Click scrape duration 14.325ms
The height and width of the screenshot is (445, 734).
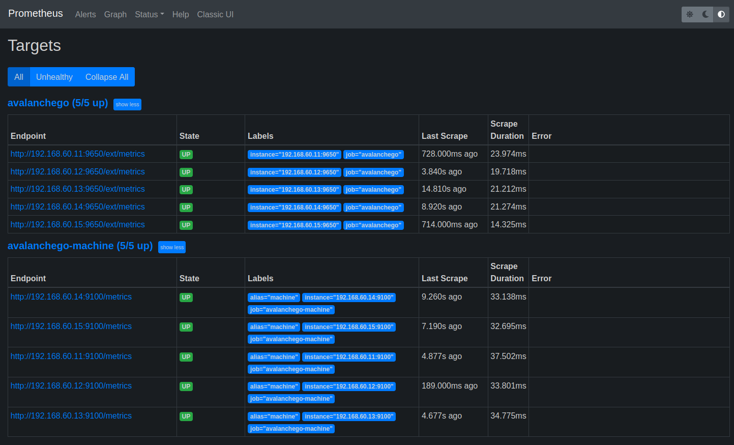tap(508, 225)
